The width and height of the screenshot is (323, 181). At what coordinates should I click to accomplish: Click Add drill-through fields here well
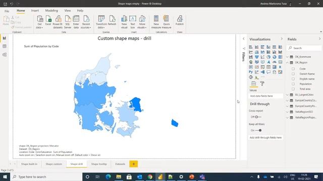click(266, 138)
